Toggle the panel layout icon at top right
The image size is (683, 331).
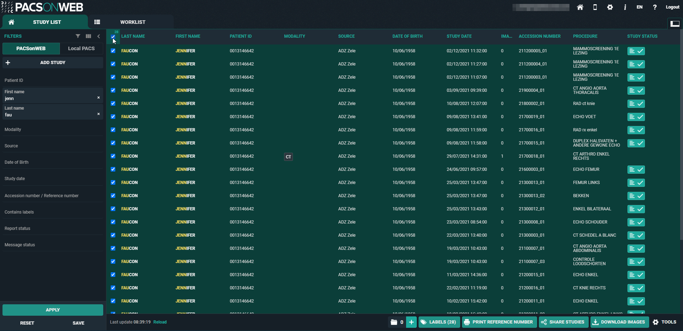click(x=675, y=23)
